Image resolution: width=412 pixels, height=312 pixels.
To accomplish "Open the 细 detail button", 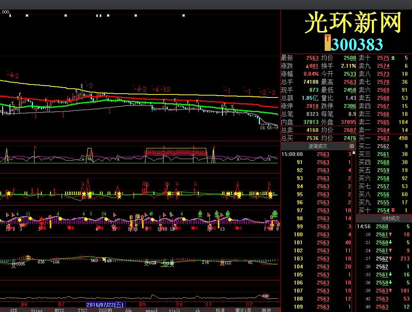I will pyautogui.click(x=352, y=146).
